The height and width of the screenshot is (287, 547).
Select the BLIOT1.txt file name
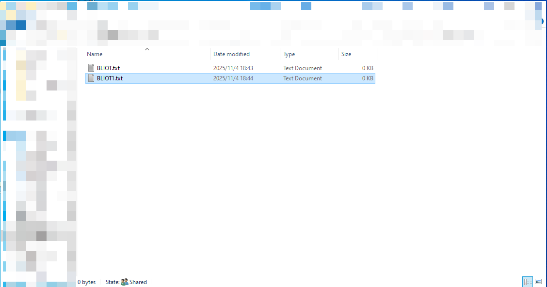coord(110,78)
